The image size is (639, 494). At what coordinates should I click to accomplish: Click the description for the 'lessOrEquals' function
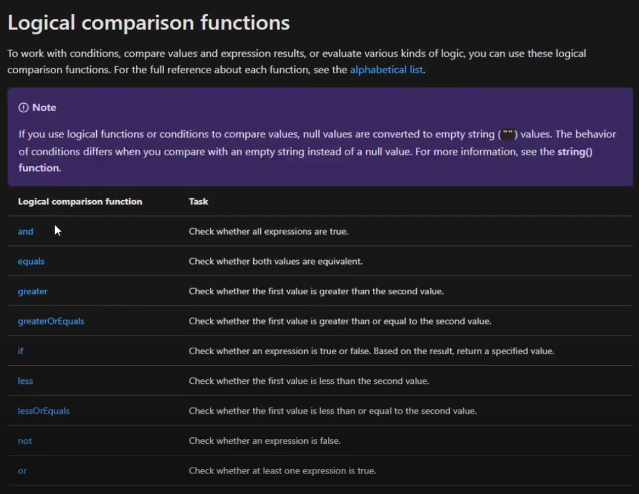[x=332, y=411]
